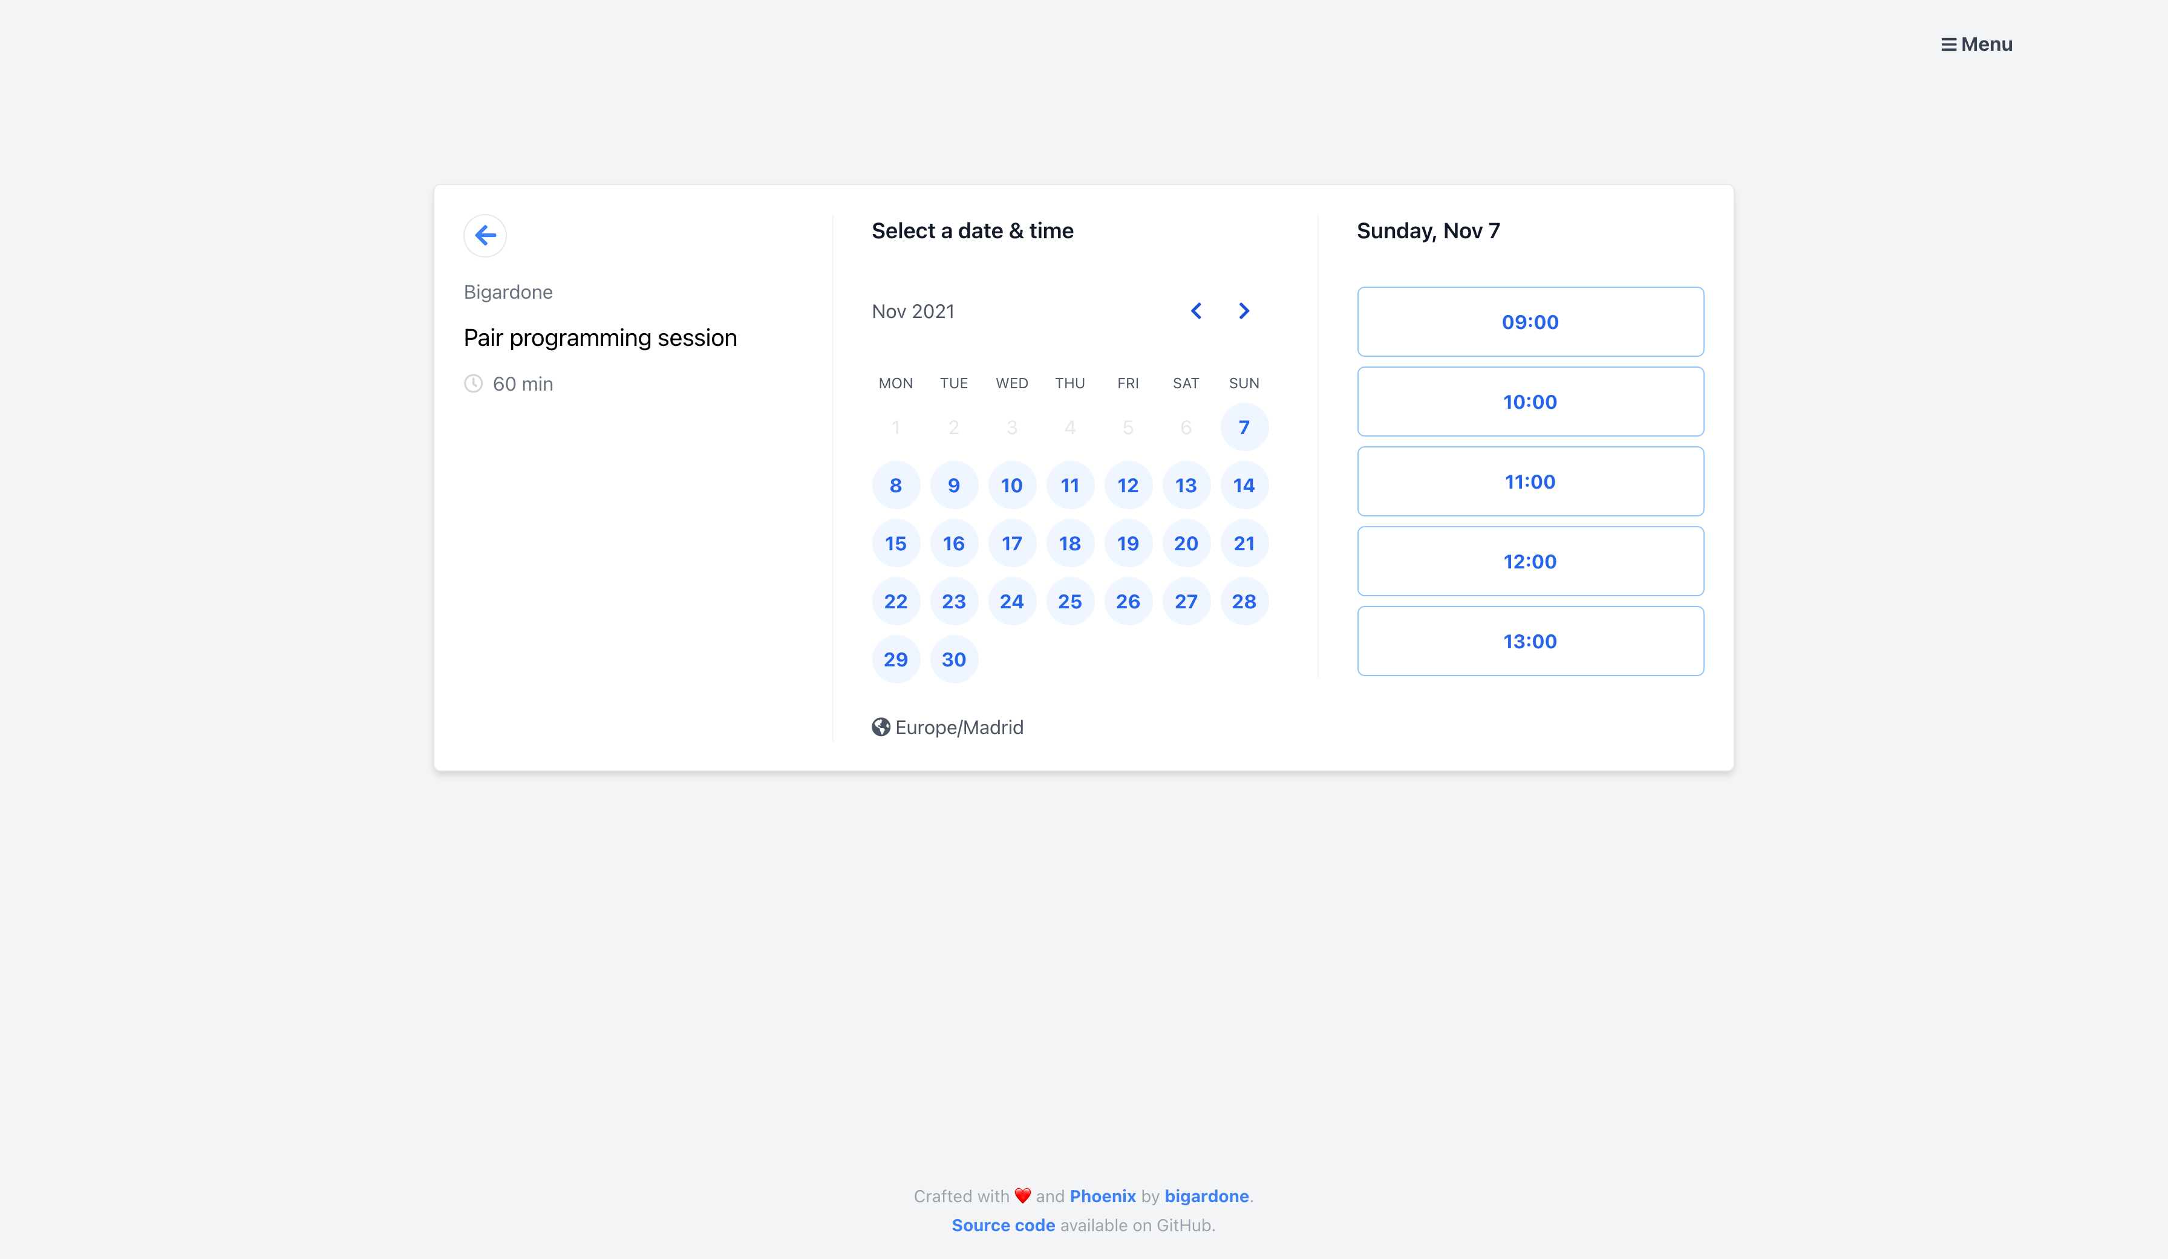Screen dimensions: 2168x1259
Task: Click date 12 in the calendar
Action: (x=1127, y=486)
